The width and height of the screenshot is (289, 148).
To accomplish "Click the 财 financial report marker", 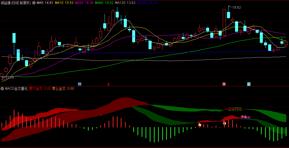I will [80, 84].
